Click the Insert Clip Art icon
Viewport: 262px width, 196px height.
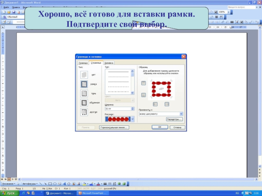click(x=73, y=184)
